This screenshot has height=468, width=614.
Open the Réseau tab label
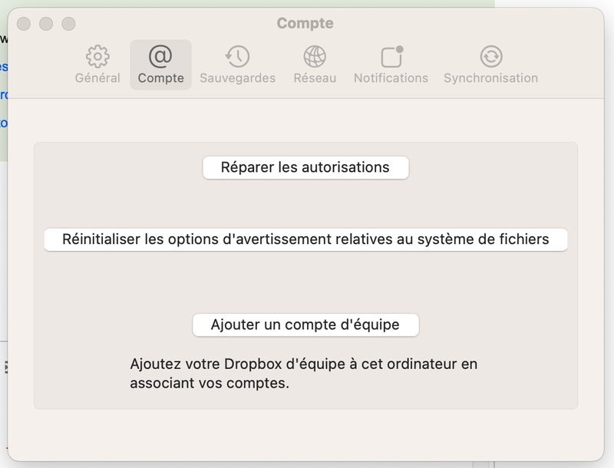[x=315, y=77]
